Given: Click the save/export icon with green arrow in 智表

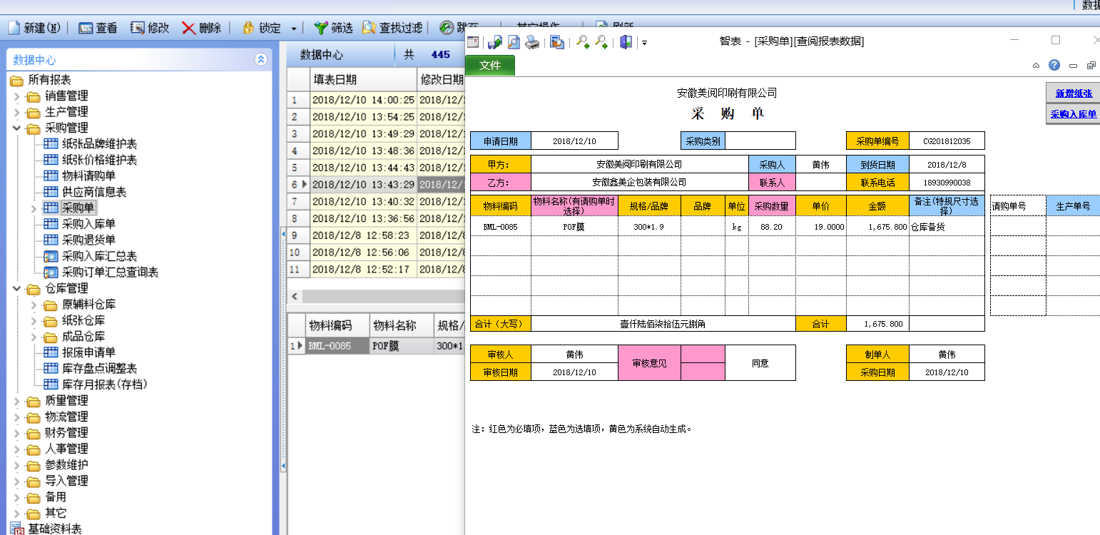Looking at the screenshot, I should point(495,43).
